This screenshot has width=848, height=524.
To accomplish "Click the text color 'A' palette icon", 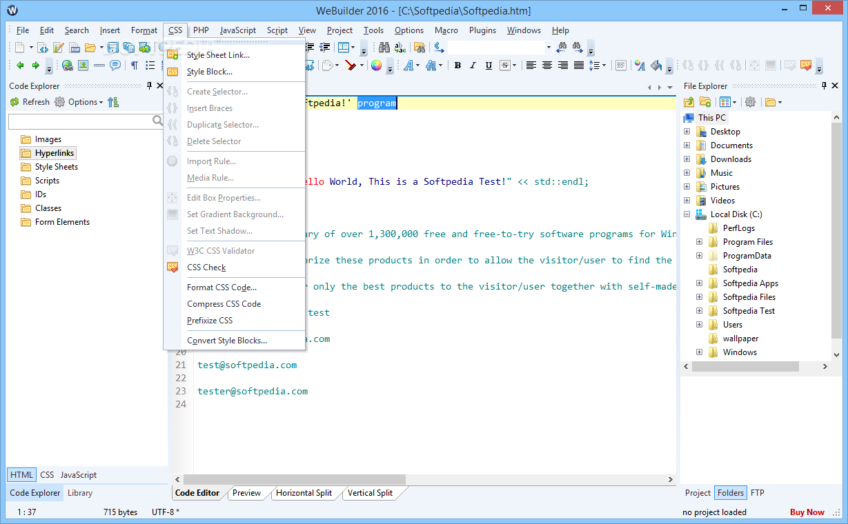I will (640, 65).
